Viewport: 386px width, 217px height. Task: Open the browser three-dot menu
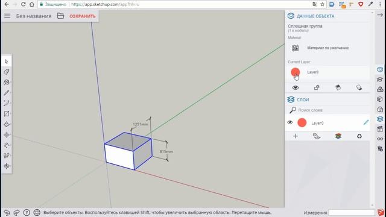[380, 4]
